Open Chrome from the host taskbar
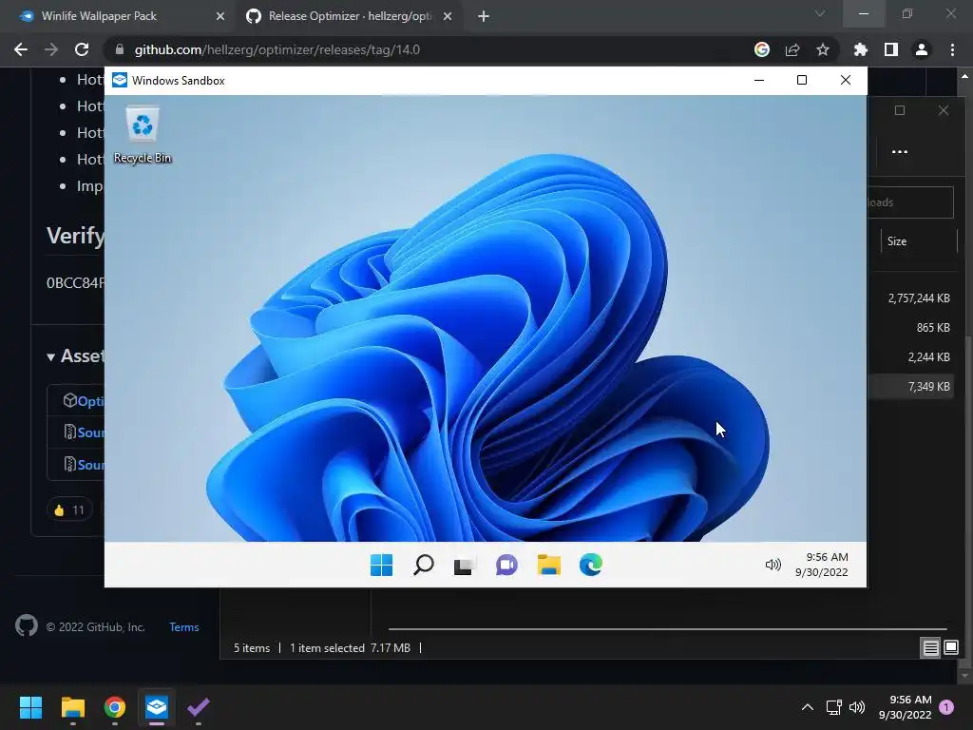The height and width of the screenshot is (730, 973). [115, 707]
